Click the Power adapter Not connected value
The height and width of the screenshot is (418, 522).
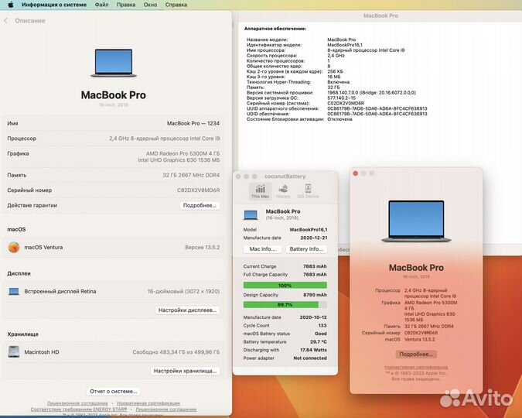point(310,358)
